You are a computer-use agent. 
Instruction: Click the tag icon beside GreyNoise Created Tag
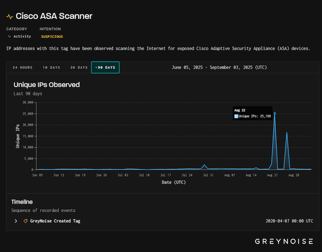pyautogui.click(x=25, y=221)
